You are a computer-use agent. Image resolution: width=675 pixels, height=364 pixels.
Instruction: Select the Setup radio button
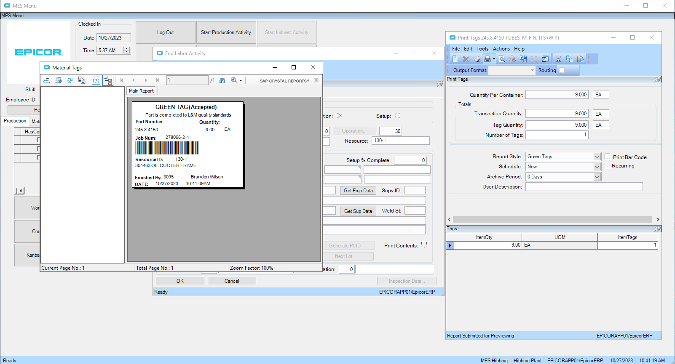(397, 116)
